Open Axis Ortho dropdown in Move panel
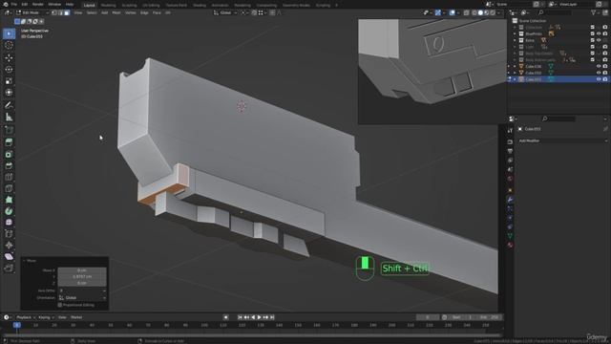 pos(82,290)
